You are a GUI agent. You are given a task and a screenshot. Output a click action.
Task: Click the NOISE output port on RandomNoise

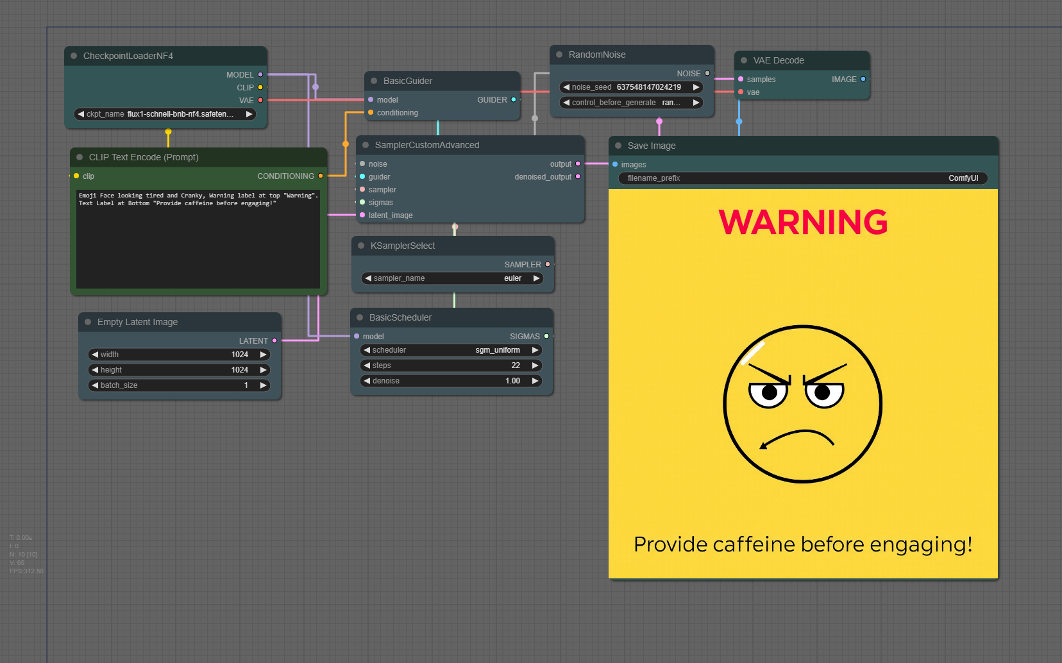[x=707, y=73]
